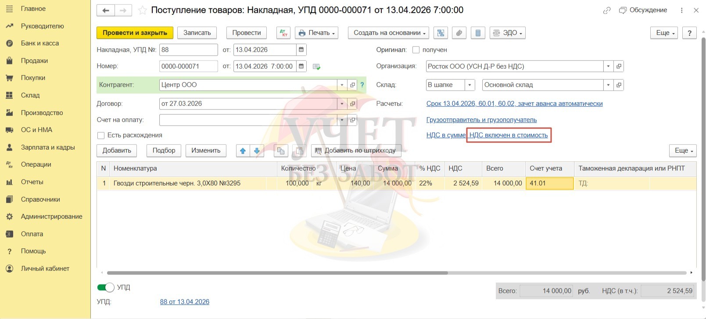Click the green document status icon

[x=316, y=67]
